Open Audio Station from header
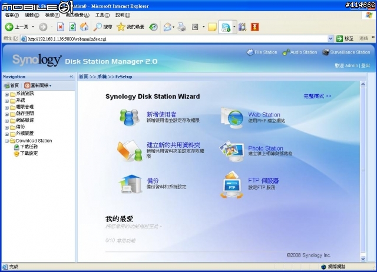Viewport: 377px width, 272px height. coord(300,52)
